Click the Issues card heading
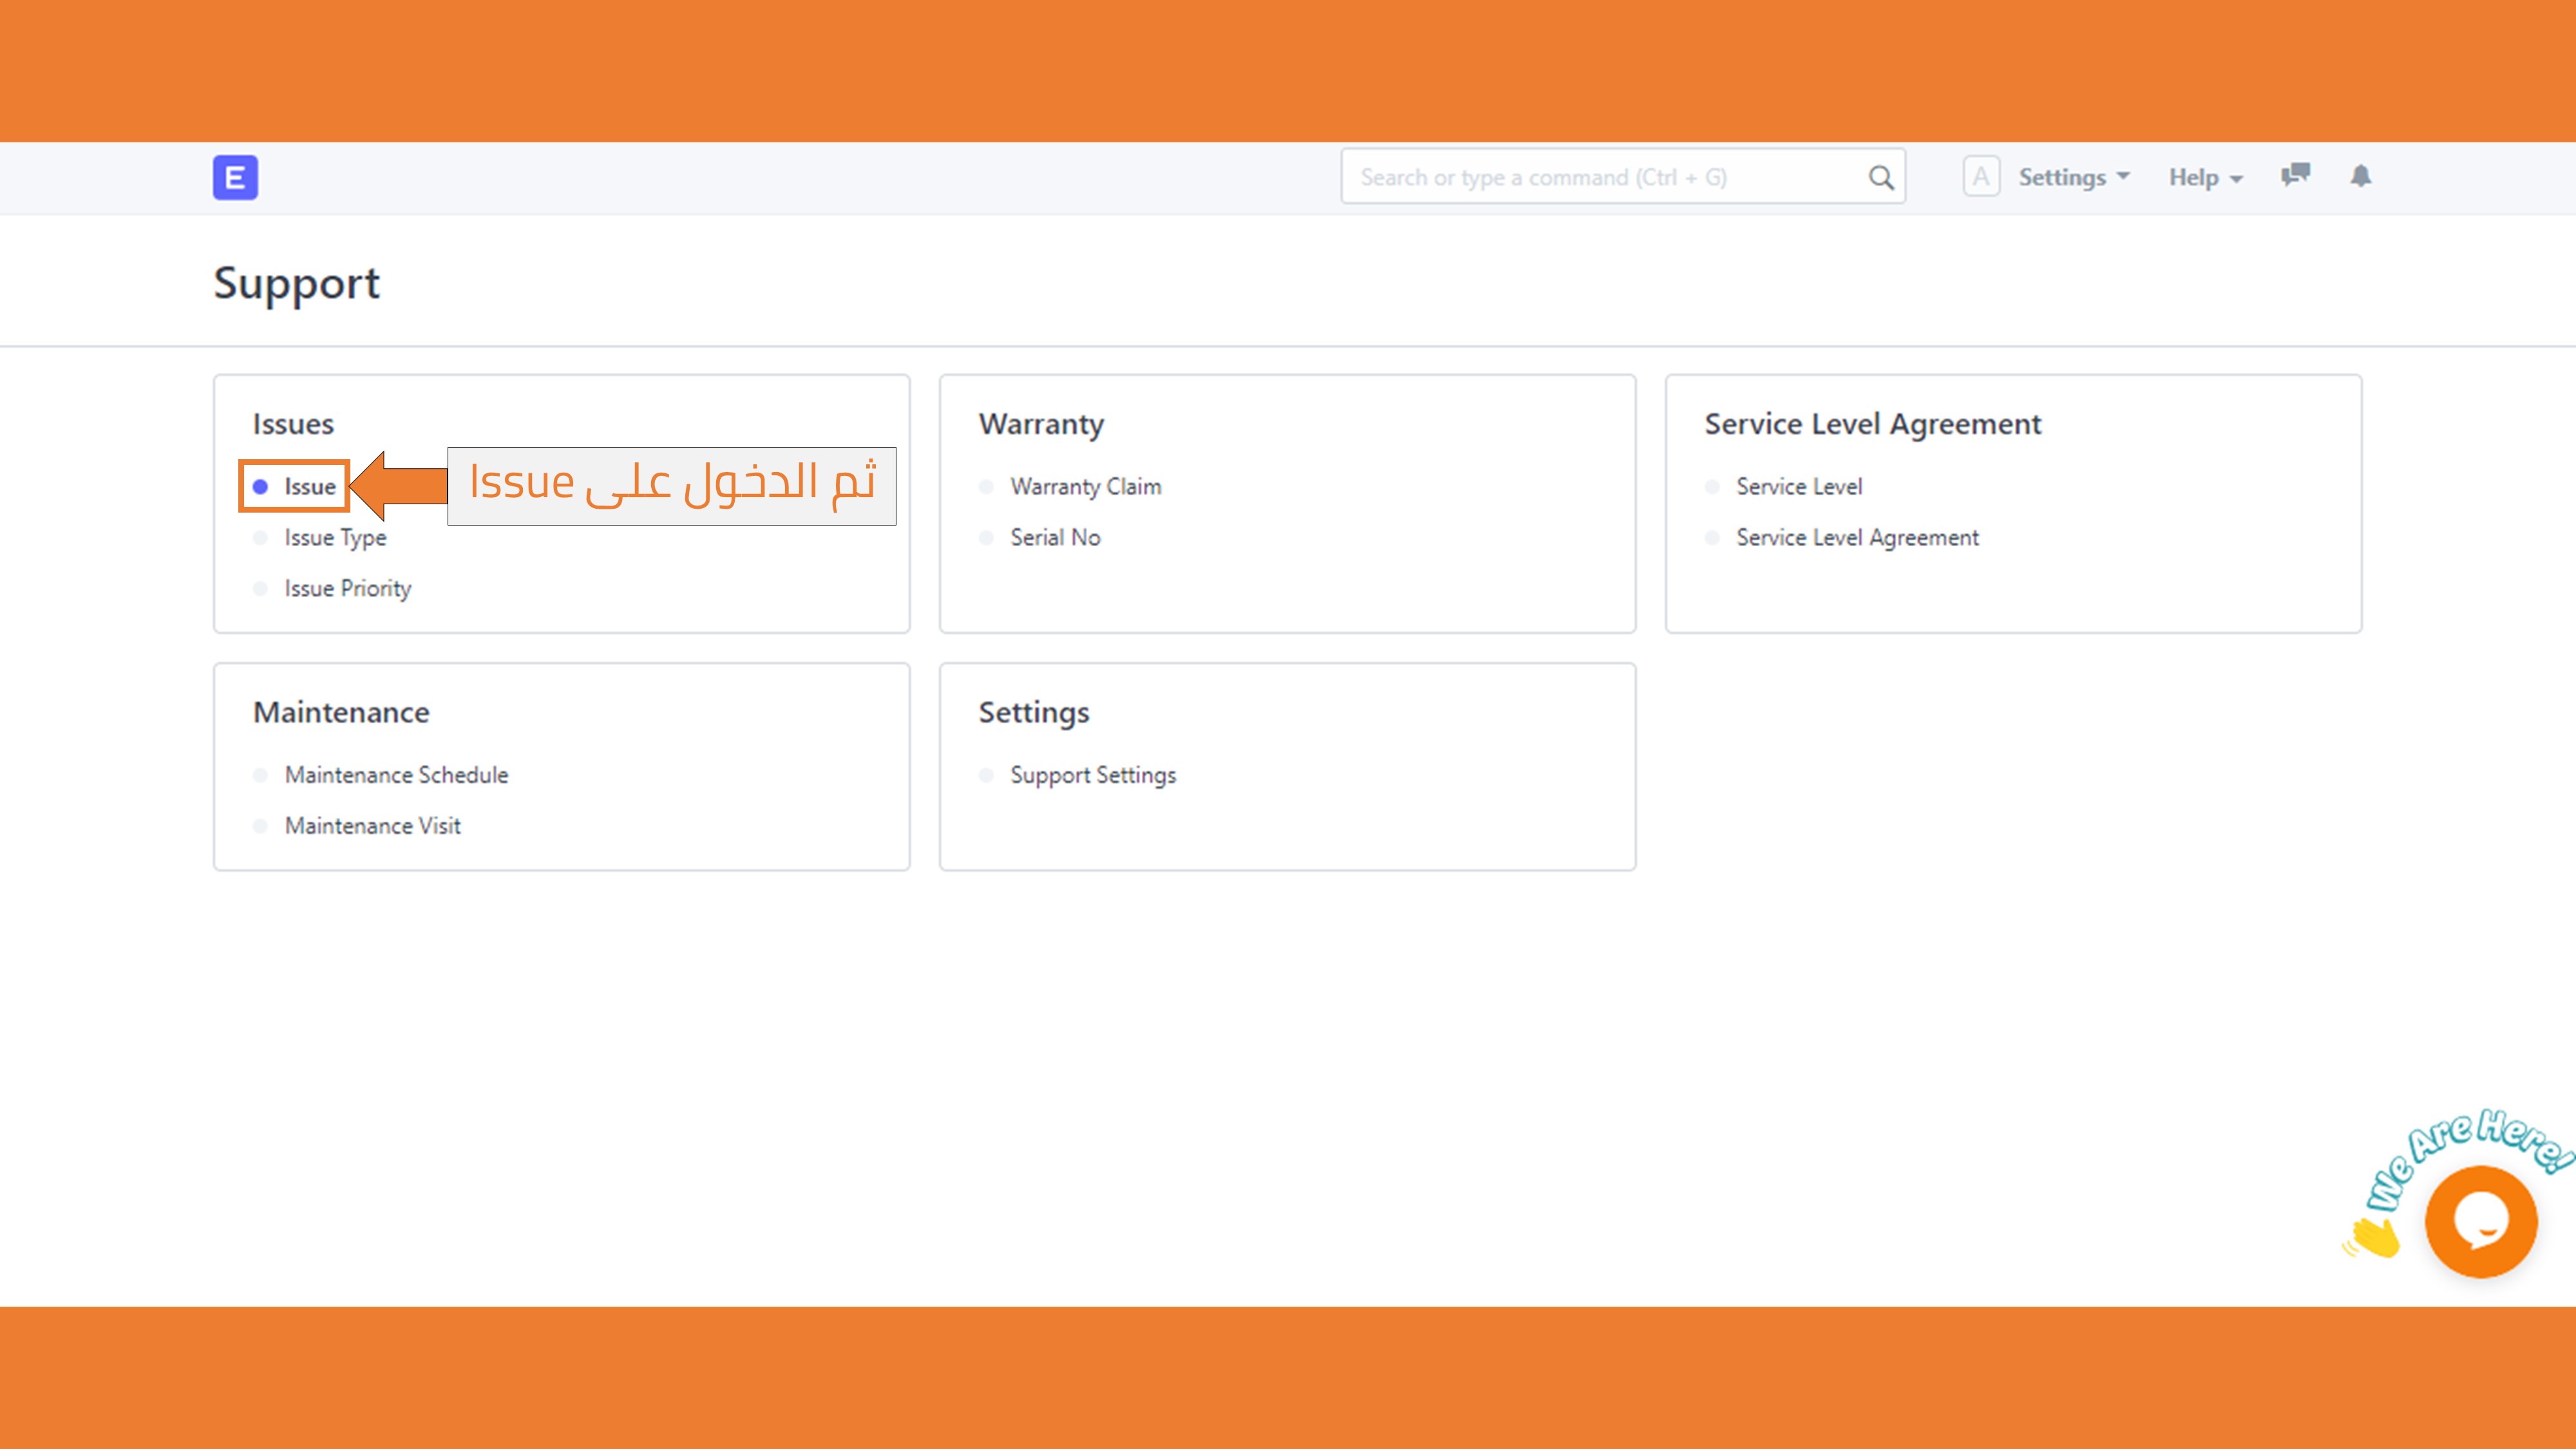This screenshot has height=1449, width=2576. click(x=293, y=424)
